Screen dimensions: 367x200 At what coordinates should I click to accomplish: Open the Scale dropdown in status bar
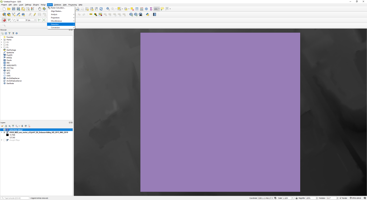coord(292,198)
